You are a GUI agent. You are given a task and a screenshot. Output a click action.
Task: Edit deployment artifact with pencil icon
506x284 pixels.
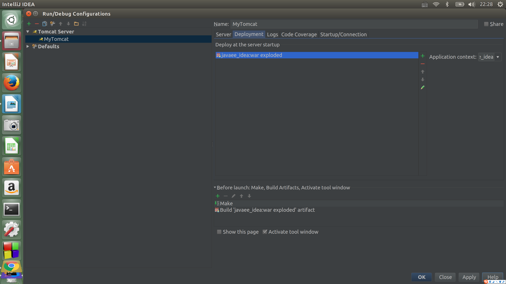(423, 87)
